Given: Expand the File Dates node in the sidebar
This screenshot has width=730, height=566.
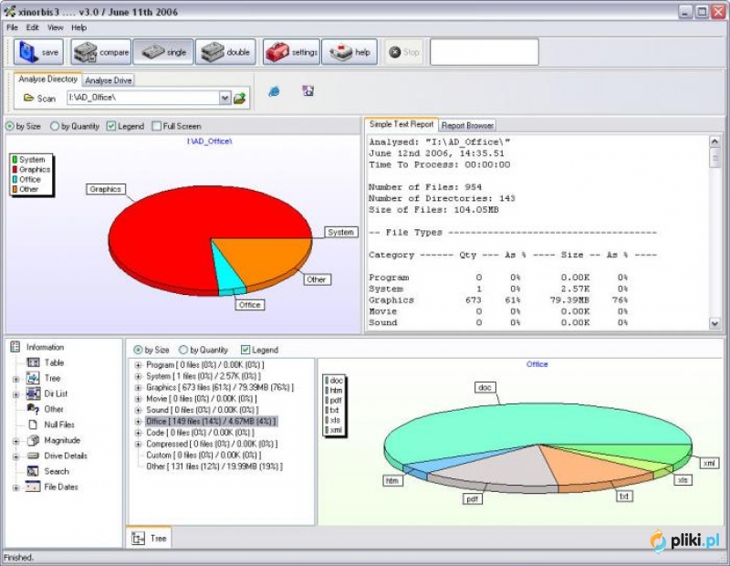Looking at the screenshot, I should [16, 487].
